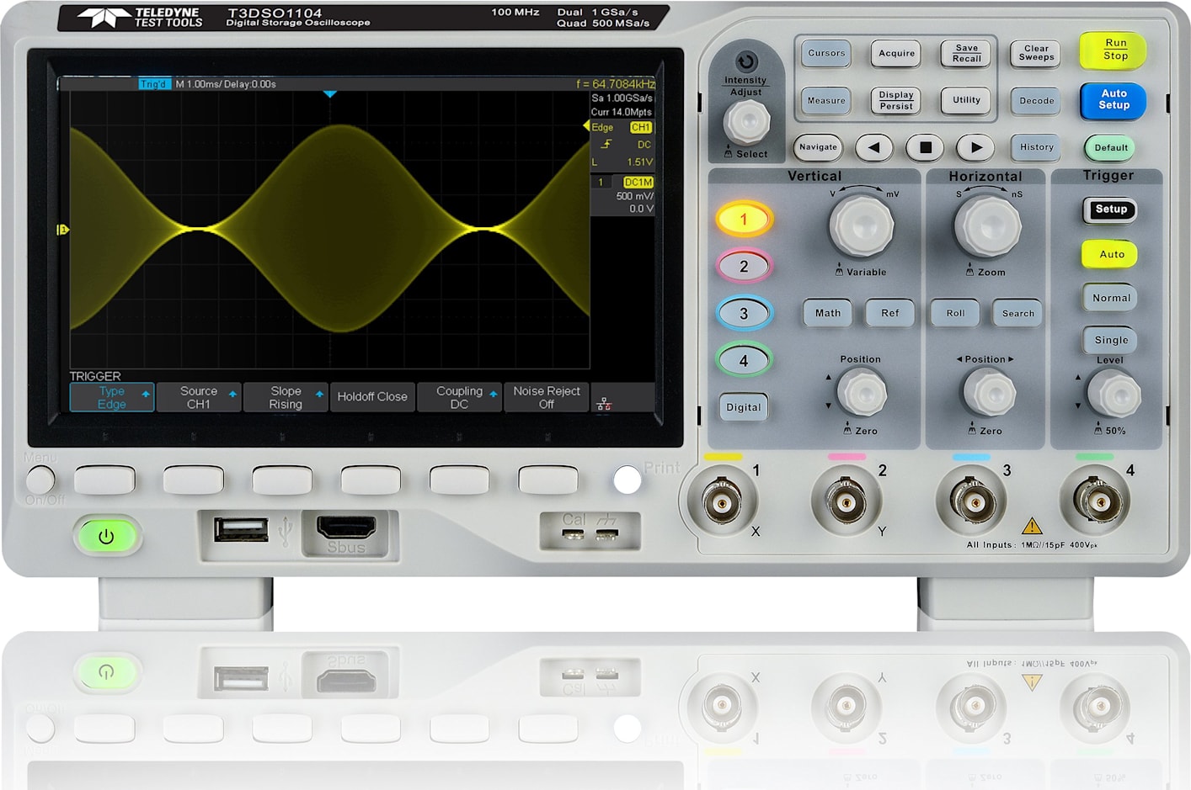Click the channel 1 ground level marker

coord(62,230)
